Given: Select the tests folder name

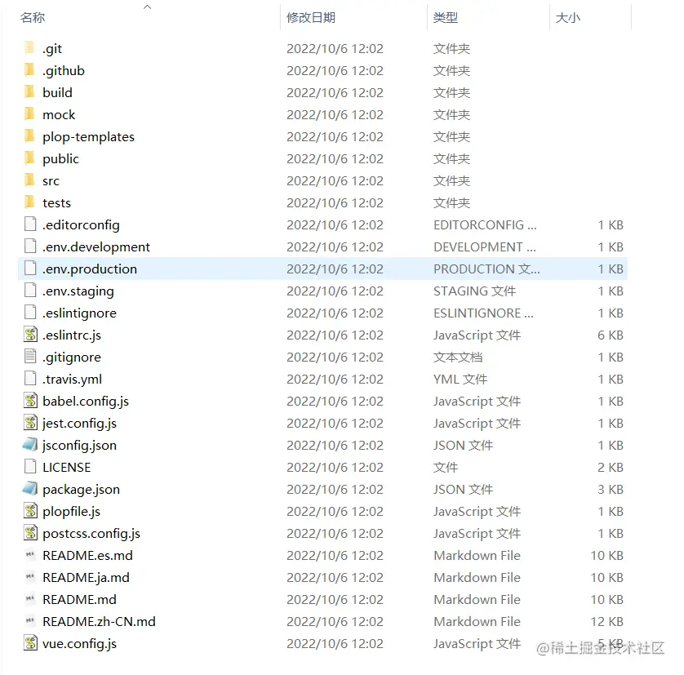Looking at the screenshot, I should [x=56, y=203].
